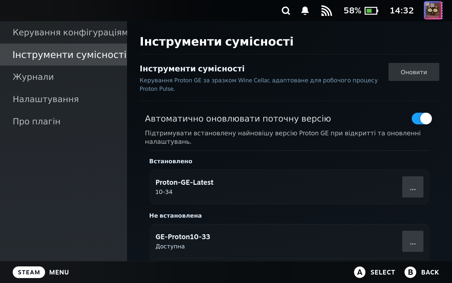The image size is (452, 283).
Task: Open the notifications bell icon
Action: click(x=305, y=11)
